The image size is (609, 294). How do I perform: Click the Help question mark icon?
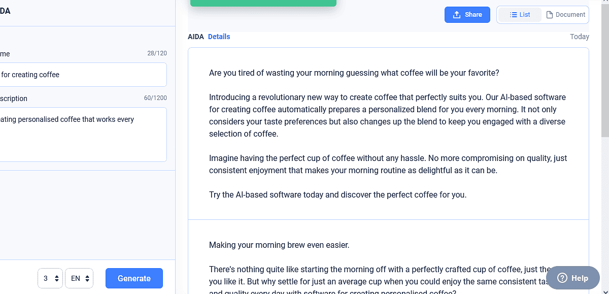[562, 278]
